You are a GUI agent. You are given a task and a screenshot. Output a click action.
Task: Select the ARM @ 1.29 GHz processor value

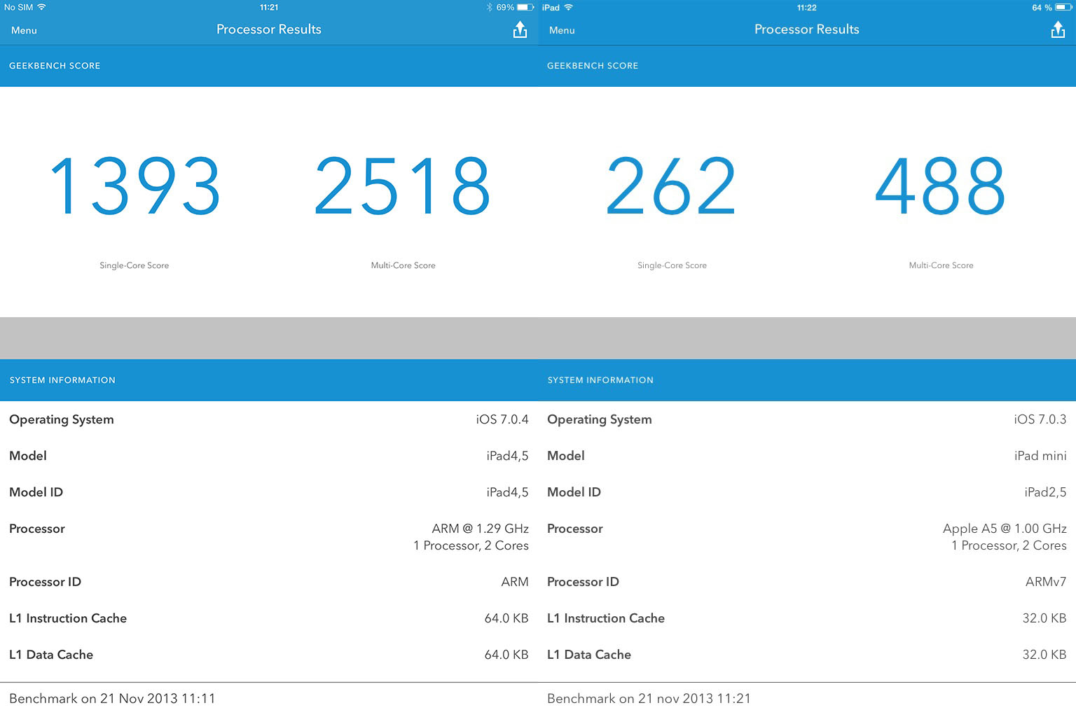(480, 529)
